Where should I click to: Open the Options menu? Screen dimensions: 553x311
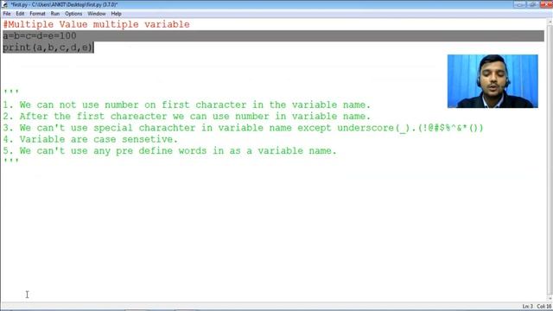click(73, 14)
